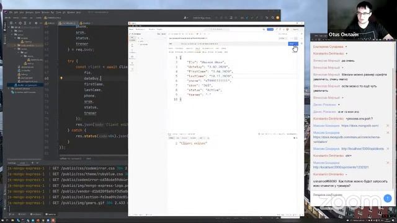The image size is (397, 223).
Task: Select the form-data body type radio in Postman
Action: (x=179, y=52)
